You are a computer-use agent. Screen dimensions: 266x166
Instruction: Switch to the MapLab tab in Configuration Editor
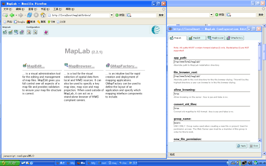click(x=177, y=38)
